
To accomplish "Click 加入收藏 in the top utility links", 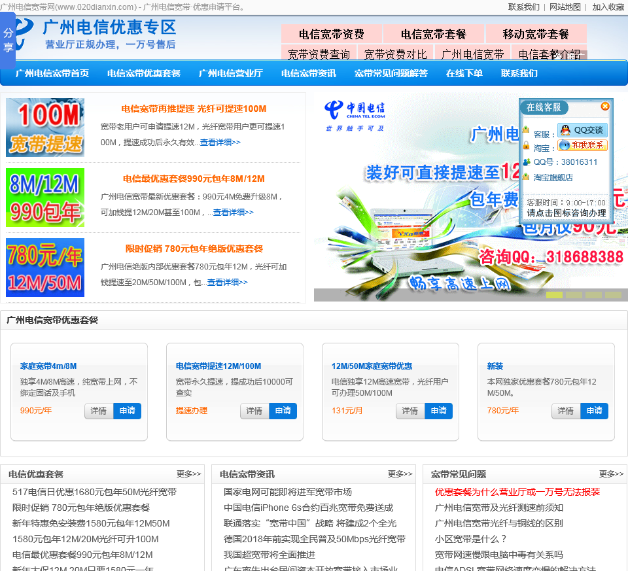I will (608, 7).
